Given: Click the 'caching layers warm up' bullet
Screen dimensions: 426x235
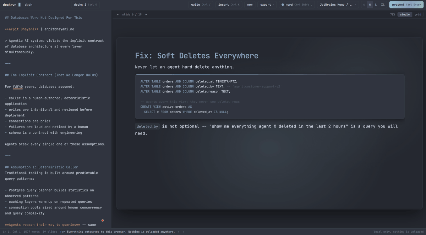Looking at the screenshot, I should [x=48, y=202].
